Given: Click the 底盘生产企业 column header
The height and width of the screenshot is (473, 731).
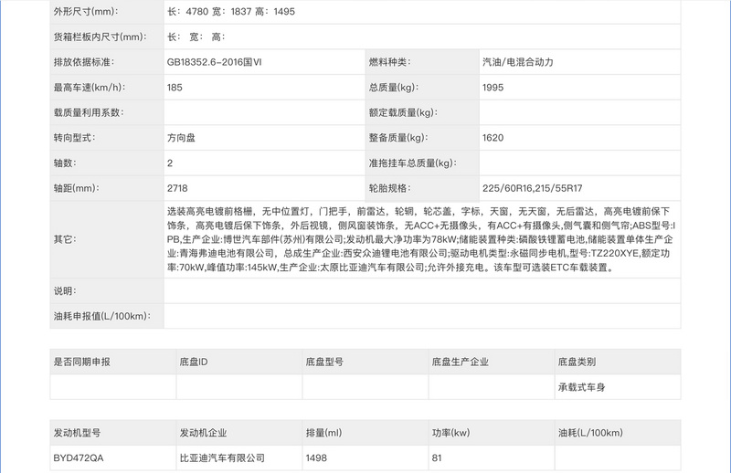Looking at the screenshot, I should click(x=461, y=362).
